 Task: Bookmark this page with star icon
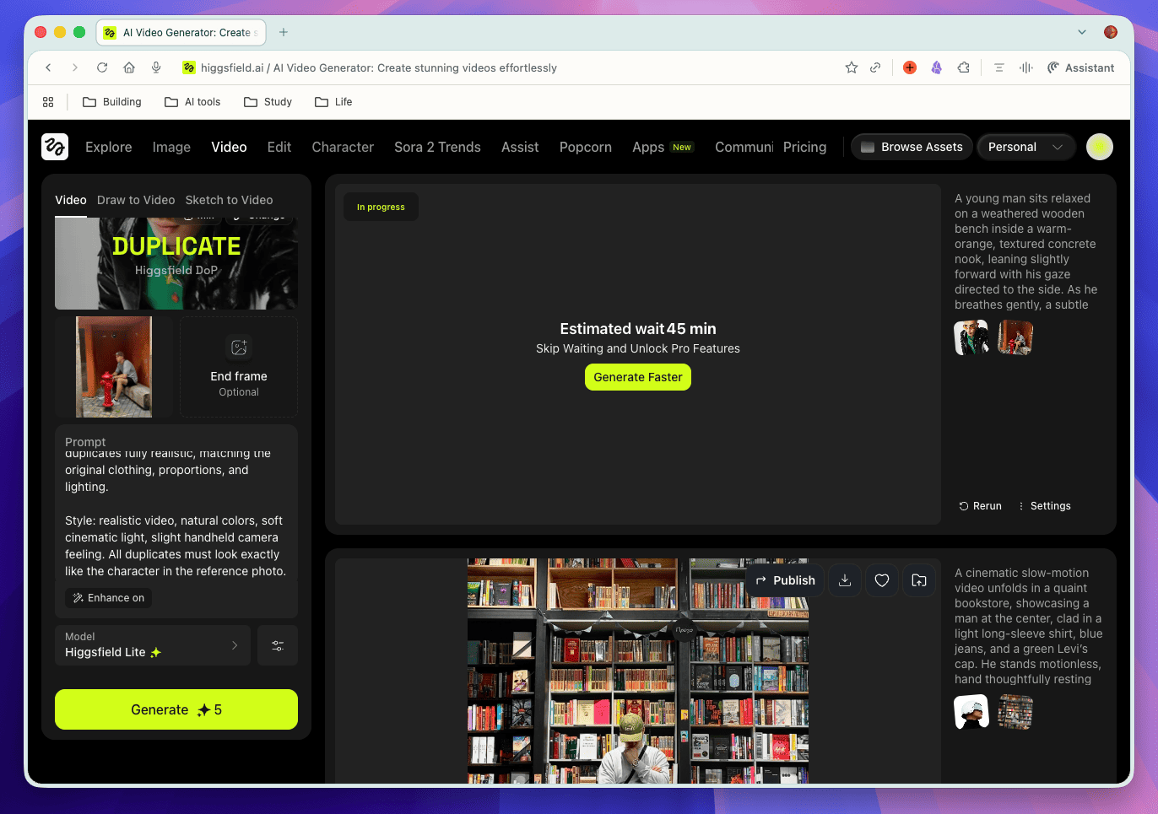(852, 67)
